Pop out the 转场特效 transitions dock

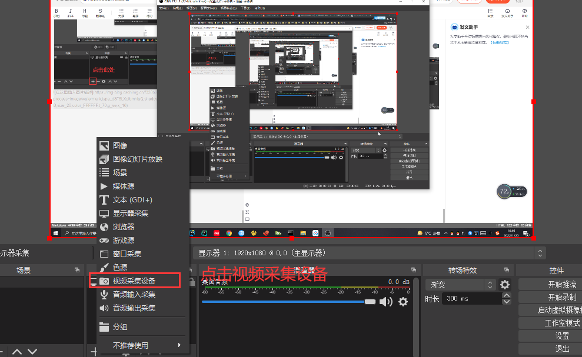[x=507, y=270]
